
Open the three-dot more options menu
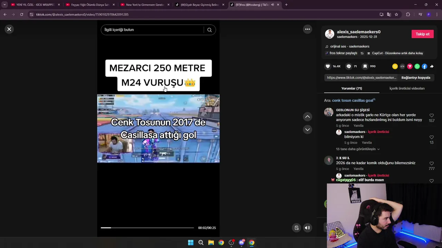(307, 29)
